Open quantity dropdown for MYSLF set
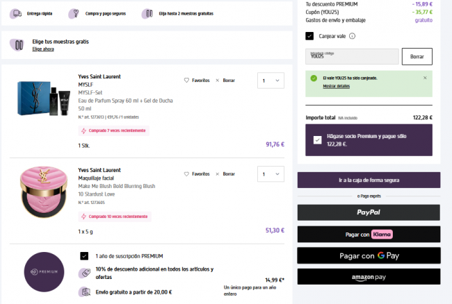 click(x=271, y=81)
